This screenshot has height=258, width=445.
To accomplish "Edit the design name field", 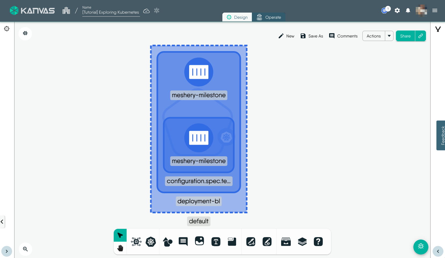I will [111, 12].
